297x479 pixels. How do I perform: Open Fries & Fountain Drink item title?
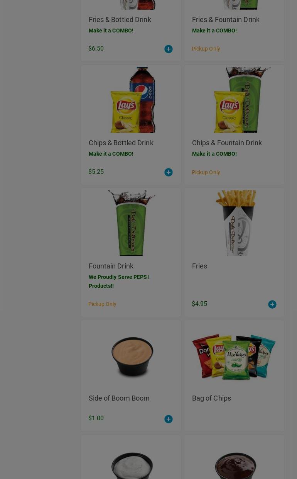tap(226, 20)
